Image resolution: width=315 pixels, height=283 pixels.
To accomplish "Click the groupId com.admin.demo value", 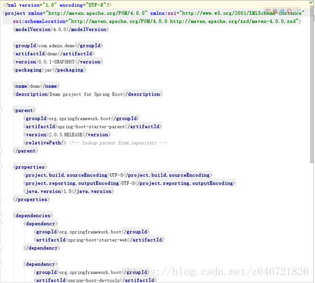I will (x=57, y=46).
